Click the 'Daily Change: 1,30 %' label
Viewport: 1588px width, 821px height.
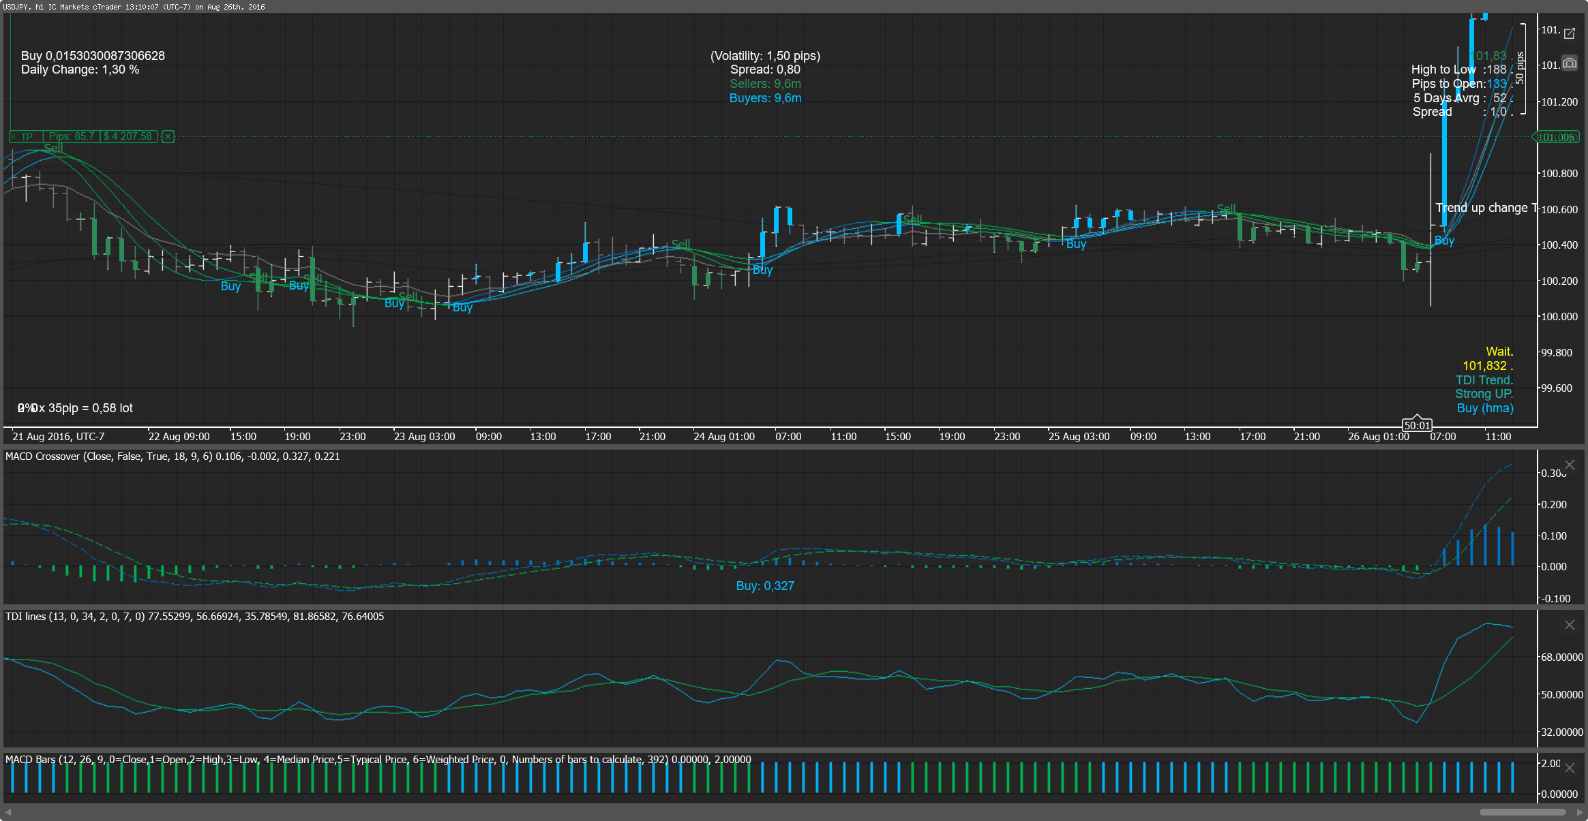click(x=80, y=69)
